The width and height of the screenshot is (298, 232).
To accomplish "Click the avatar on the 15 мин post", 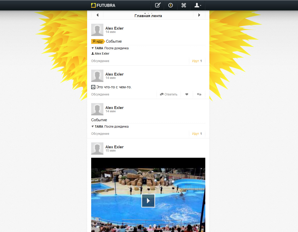I will pos(97,149).
